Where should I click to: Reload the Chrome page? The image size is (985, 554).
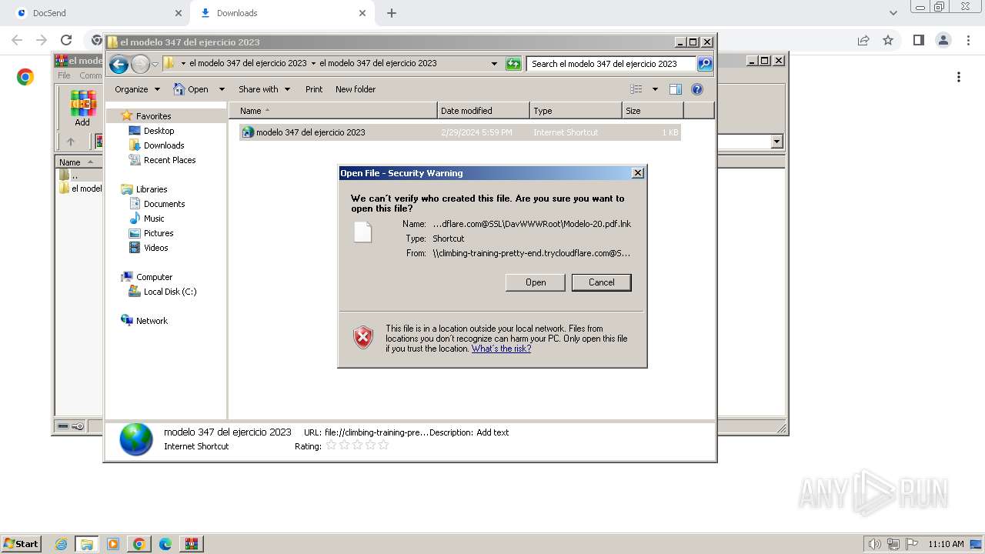66,40
